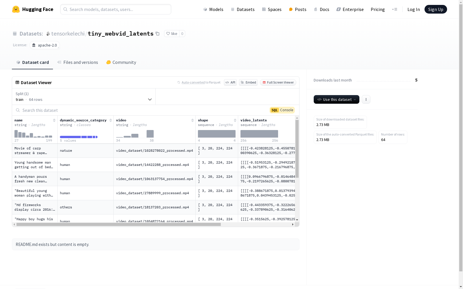Image resolution: width=463 pixels, height=289 pixels.
Task: Click the search magnifier in dataset search
Action: point(18,110)
